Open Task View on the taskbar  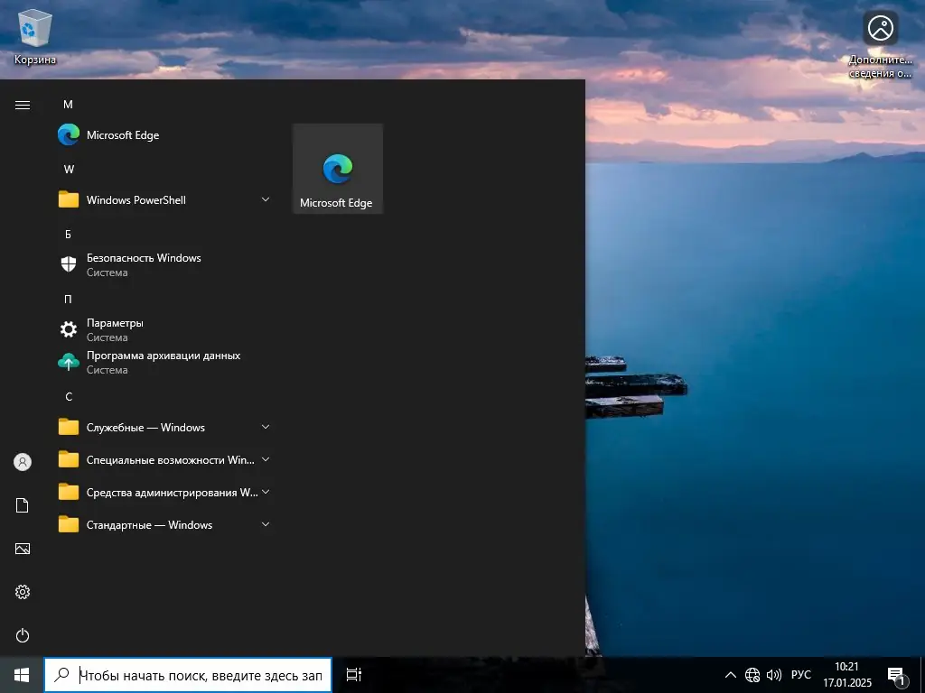point(352,674)
